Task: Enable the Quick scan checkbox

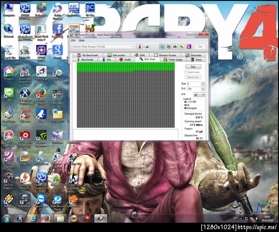Action: click(186, 72)
